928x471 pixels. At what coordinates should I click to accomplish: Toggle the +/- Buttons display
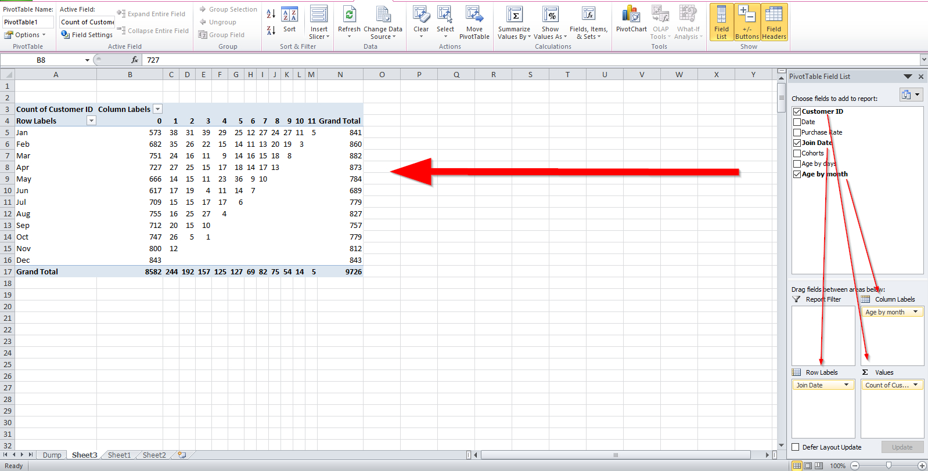747,23
